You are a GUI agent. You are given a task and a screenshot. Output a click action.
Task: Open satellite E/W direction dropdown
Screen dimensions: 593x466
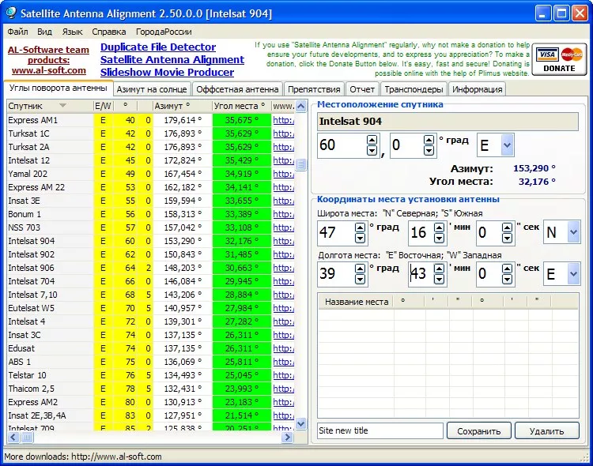click(x=506, y=145)
